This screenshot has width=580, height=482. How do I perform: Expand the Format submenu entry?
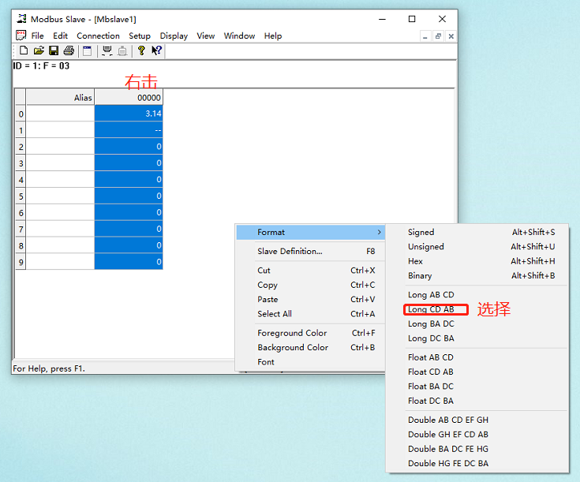coord(310,232)
